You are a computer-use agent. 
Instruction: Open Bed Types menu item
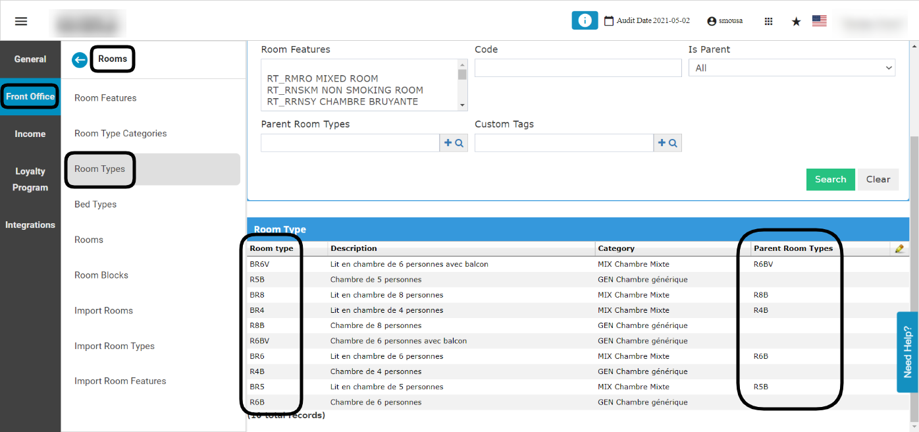point(95,205)
